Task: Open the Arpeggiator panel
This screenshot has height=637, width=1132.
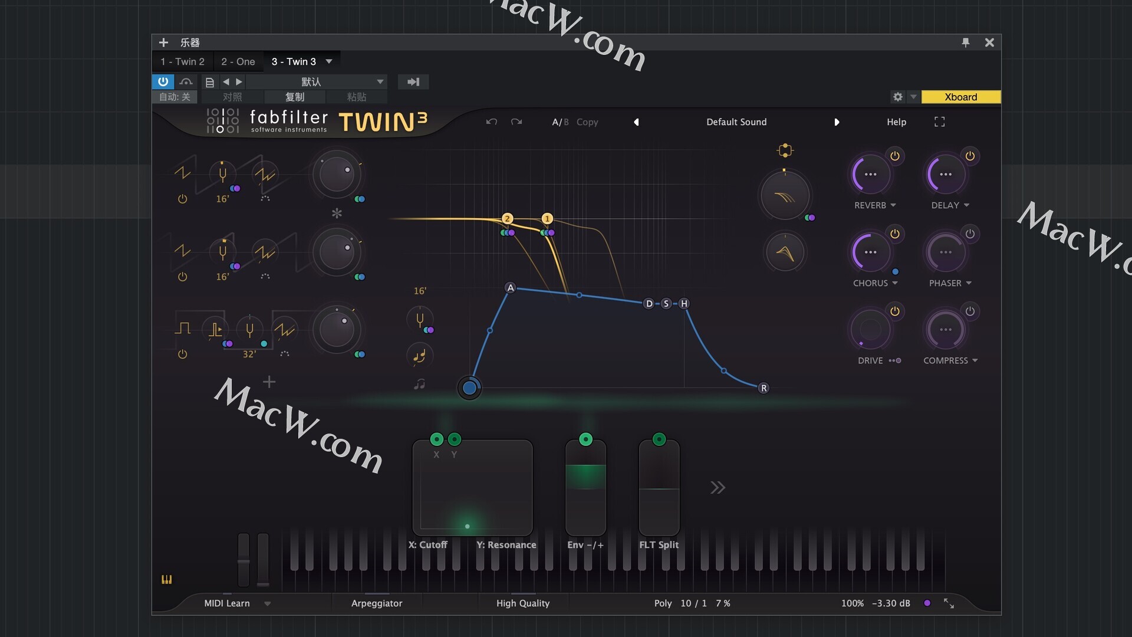Action: point(377,603)
